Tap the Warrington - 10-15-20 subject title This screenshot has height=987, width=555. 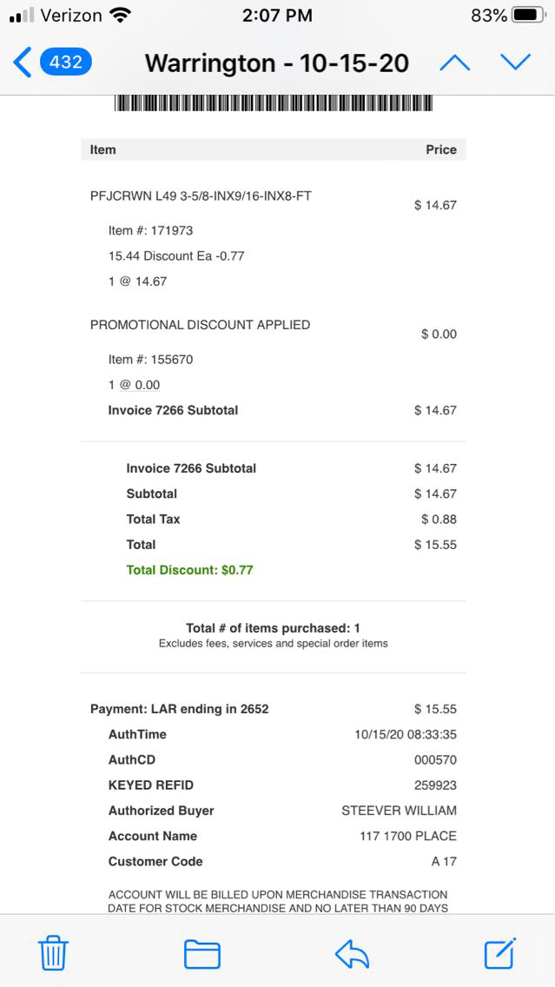coord(276,63)
